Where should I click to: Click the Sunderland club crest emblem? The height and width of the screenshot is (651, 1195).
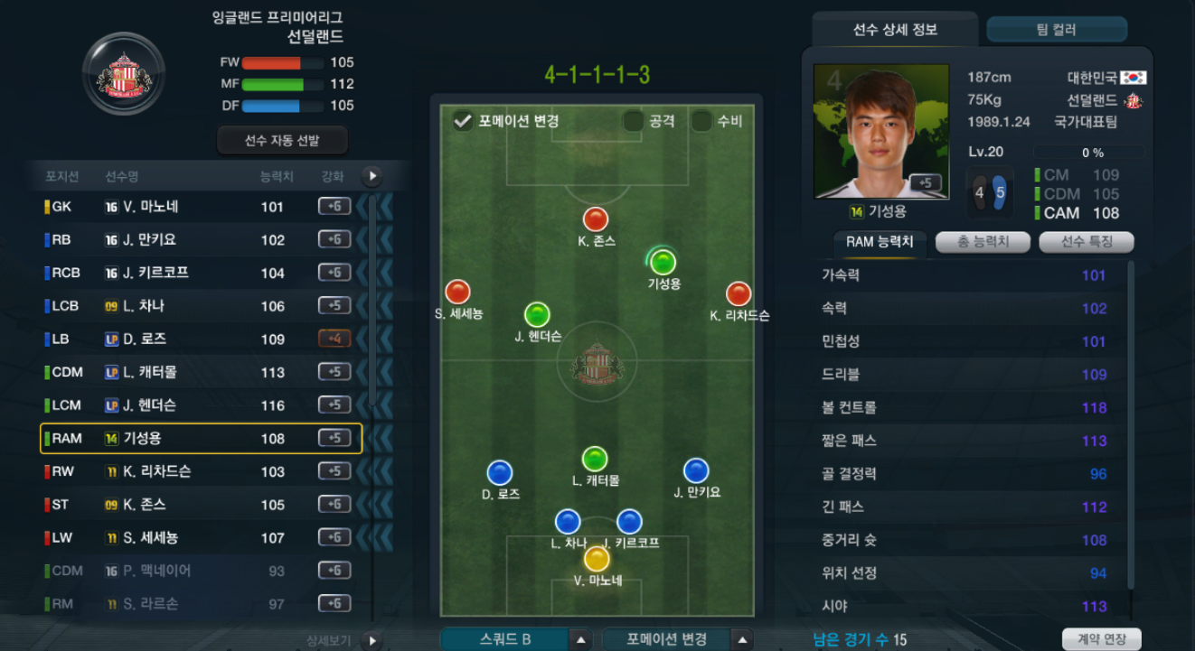tap(124, 74)
